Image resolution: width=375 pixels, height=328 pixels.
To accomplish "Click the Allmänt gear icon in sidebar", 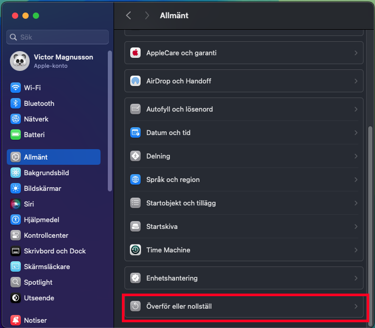I will pyautogui.click(x=16, y=157).
